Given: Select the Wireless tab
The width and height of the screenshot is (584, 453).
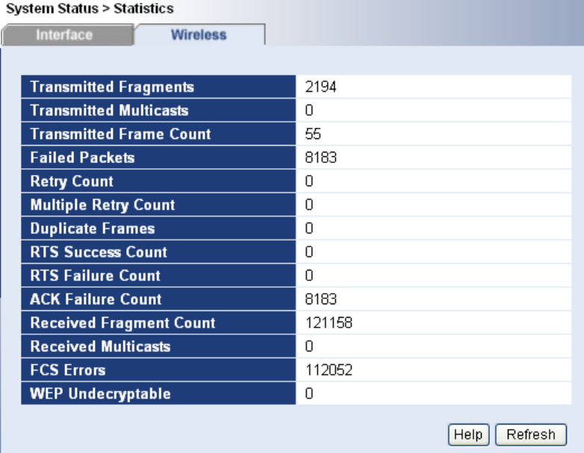Looking at the screenshot, I should point(199,34).
